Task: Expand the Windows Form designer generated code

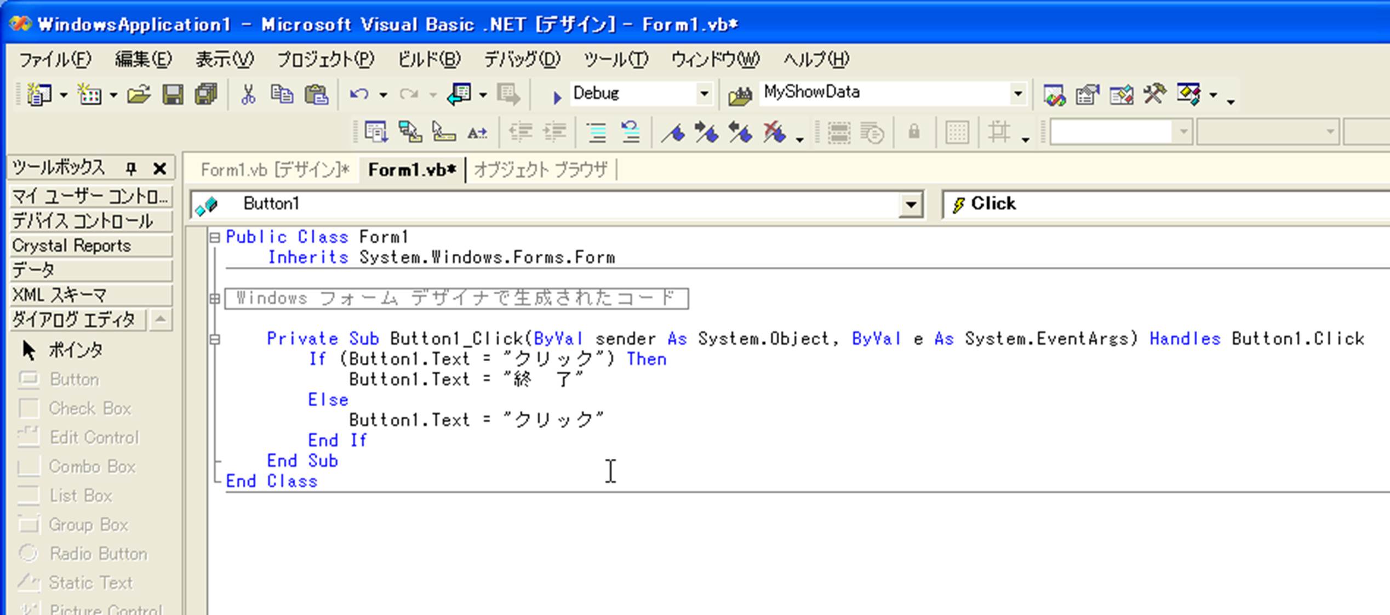Action: [x=215, y=299]
